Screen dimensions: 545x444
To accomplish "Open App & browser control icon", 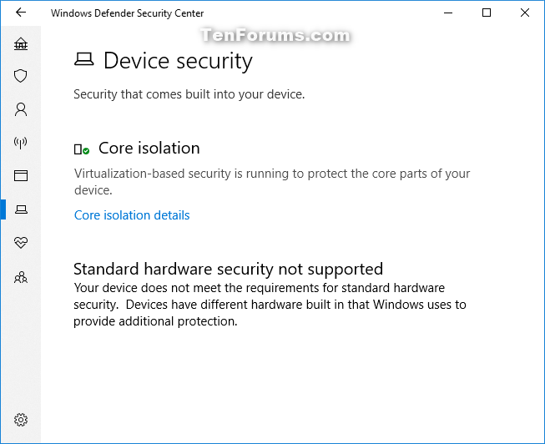I will 21,175.
